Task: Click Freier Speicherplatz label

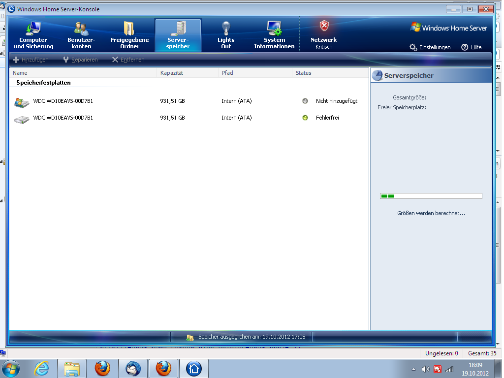Action: click(x=402, y=107)
